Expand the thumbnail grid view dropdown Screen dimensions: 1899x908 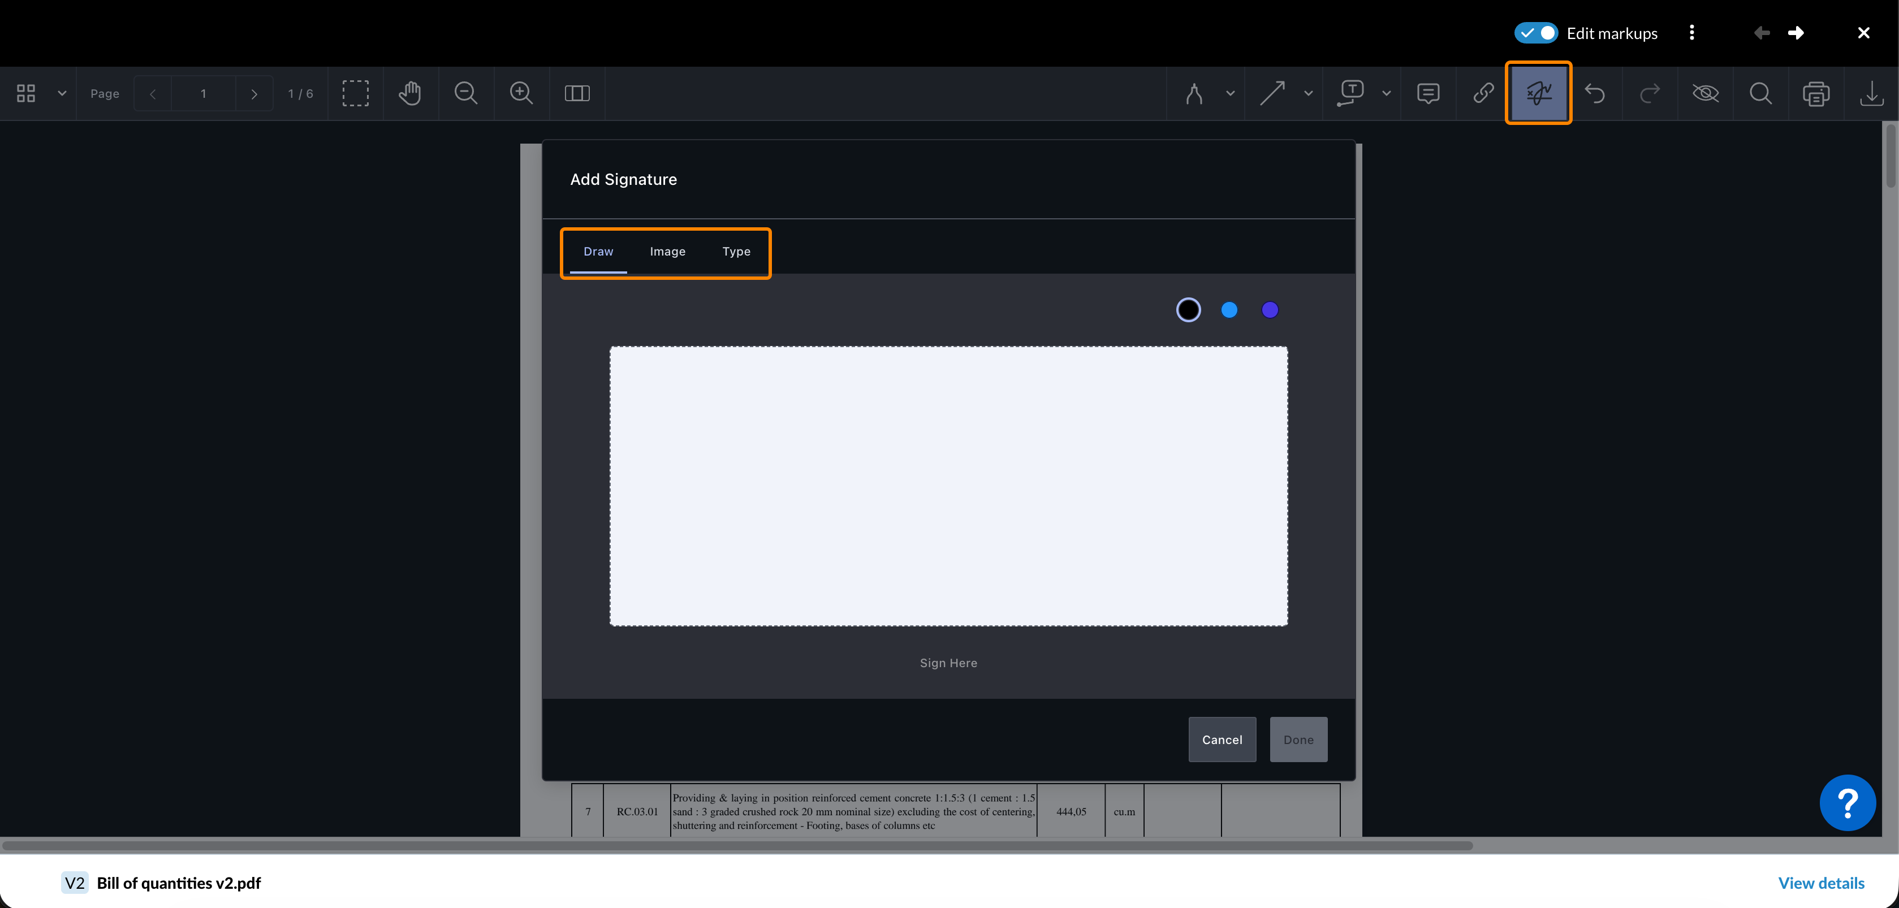[x=62, y=94]
